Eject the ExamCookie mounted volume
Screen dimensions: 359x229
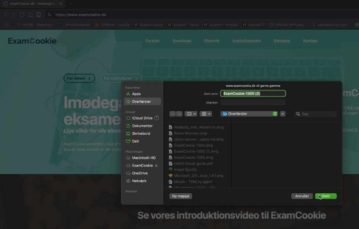tap(156, 166)
